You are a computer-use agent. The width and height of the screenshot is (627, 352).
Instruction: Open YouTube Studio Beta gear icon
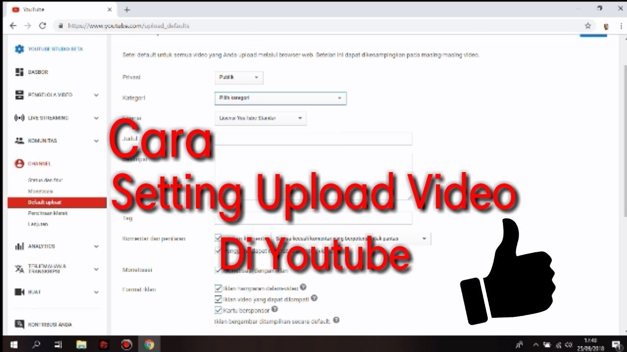(19, 49)
